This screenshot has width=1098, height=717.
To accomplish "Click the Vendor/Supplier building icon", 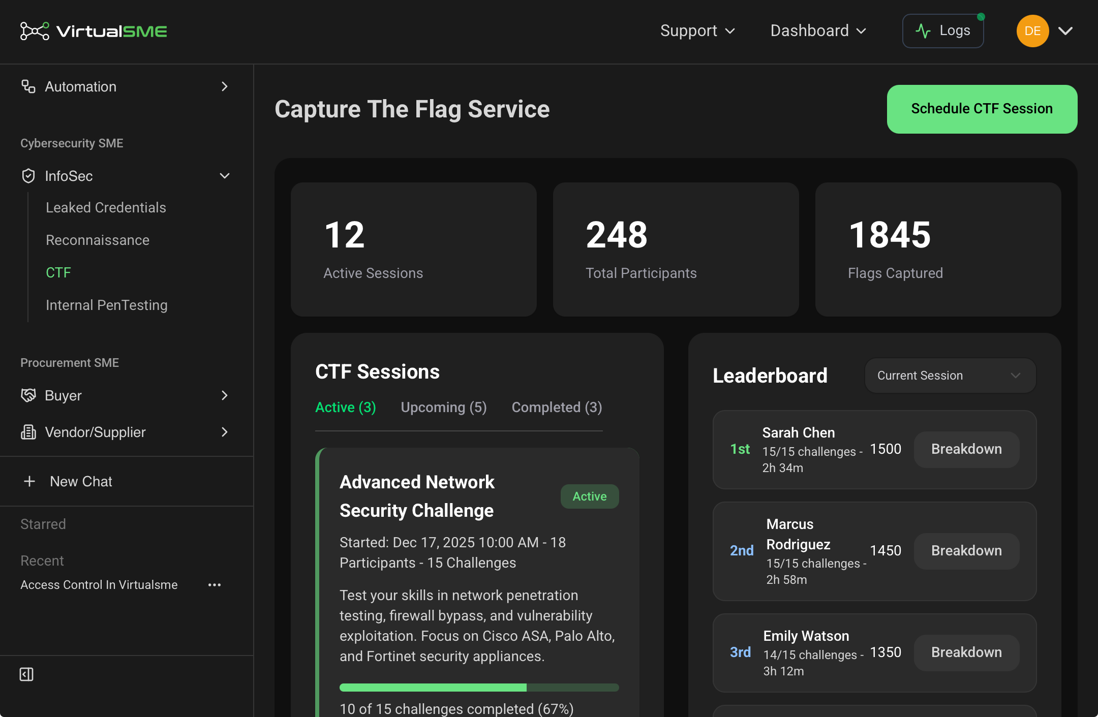I will coord(28,432).
